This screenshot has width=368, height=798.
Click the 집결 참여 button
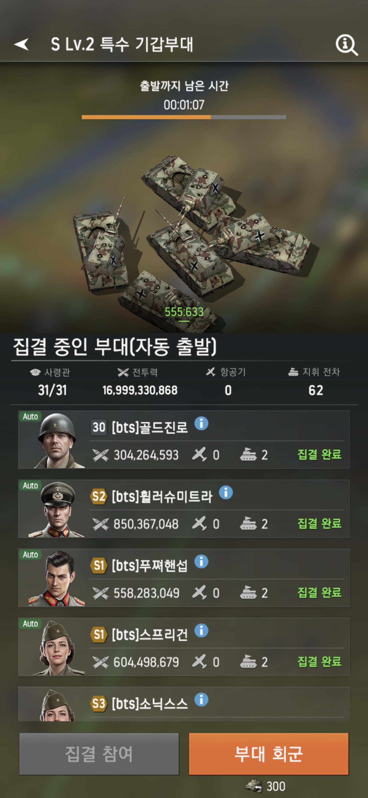(x=99, y=754)
